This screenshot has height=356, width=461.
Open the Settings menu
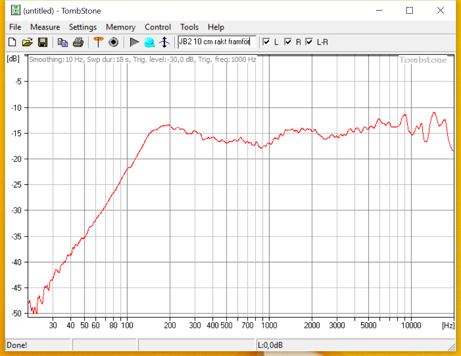tap(83, 27)
